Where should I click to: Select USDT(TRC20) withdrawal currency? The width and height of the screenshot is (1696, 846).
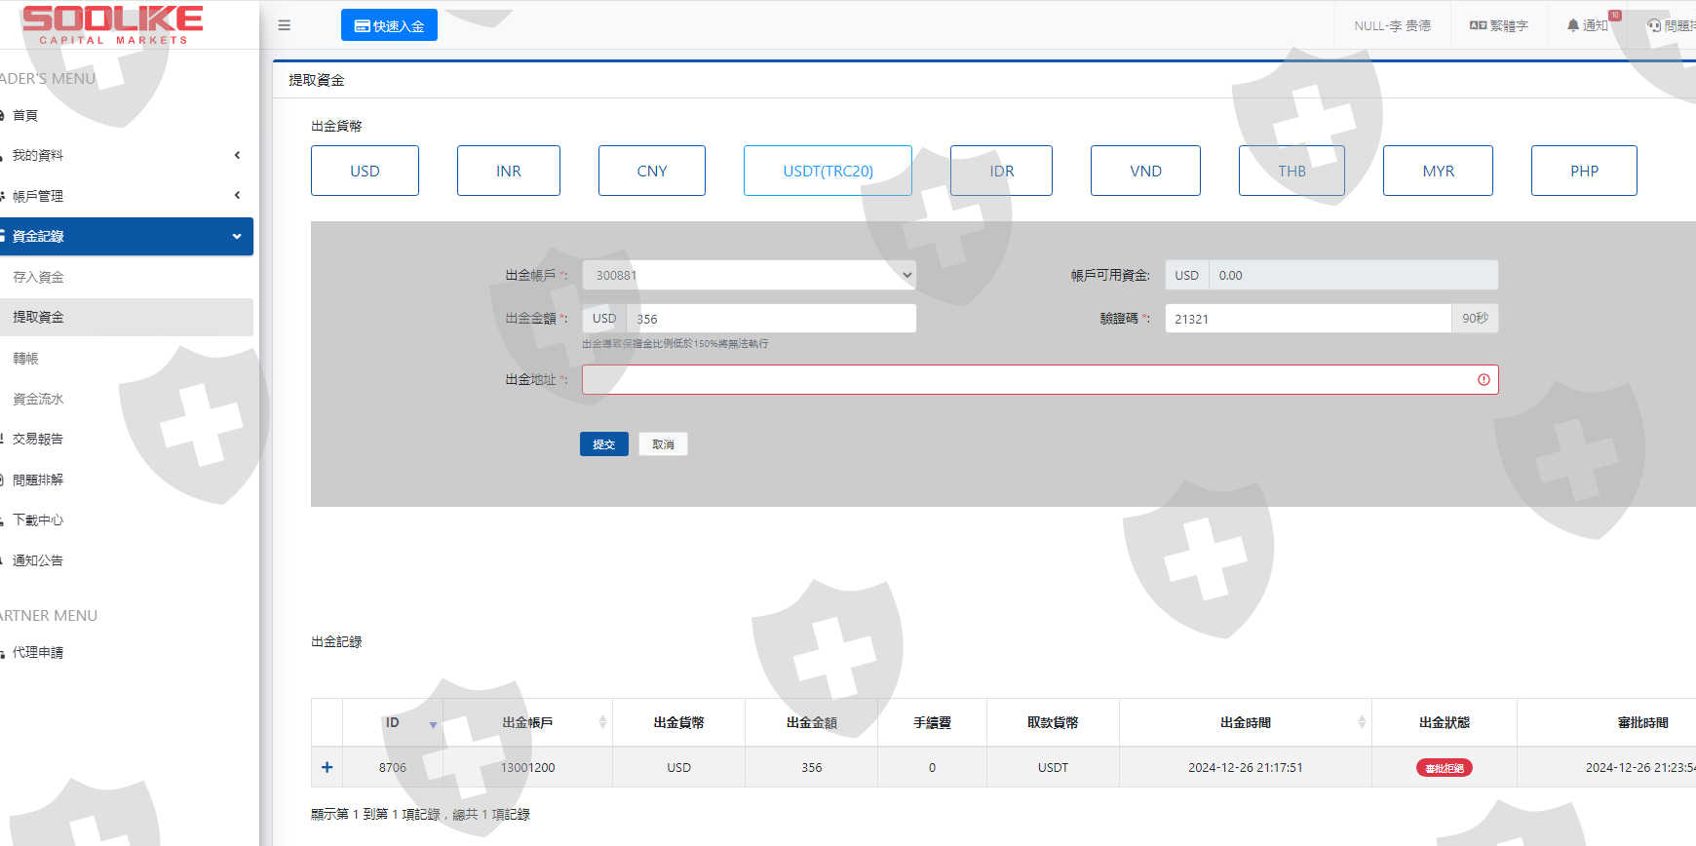pyautogui.click(x=828, y=171)
